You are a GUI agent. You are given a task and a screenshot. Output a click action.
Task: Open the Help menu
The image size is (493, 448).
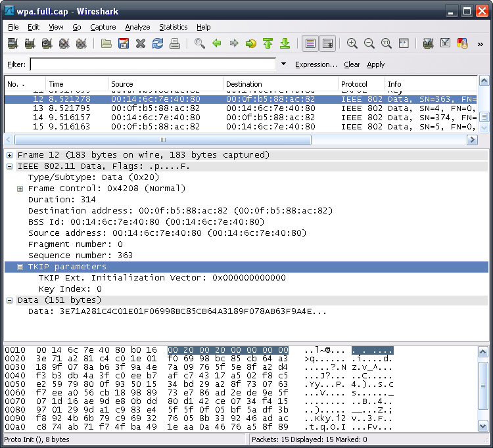203,27
